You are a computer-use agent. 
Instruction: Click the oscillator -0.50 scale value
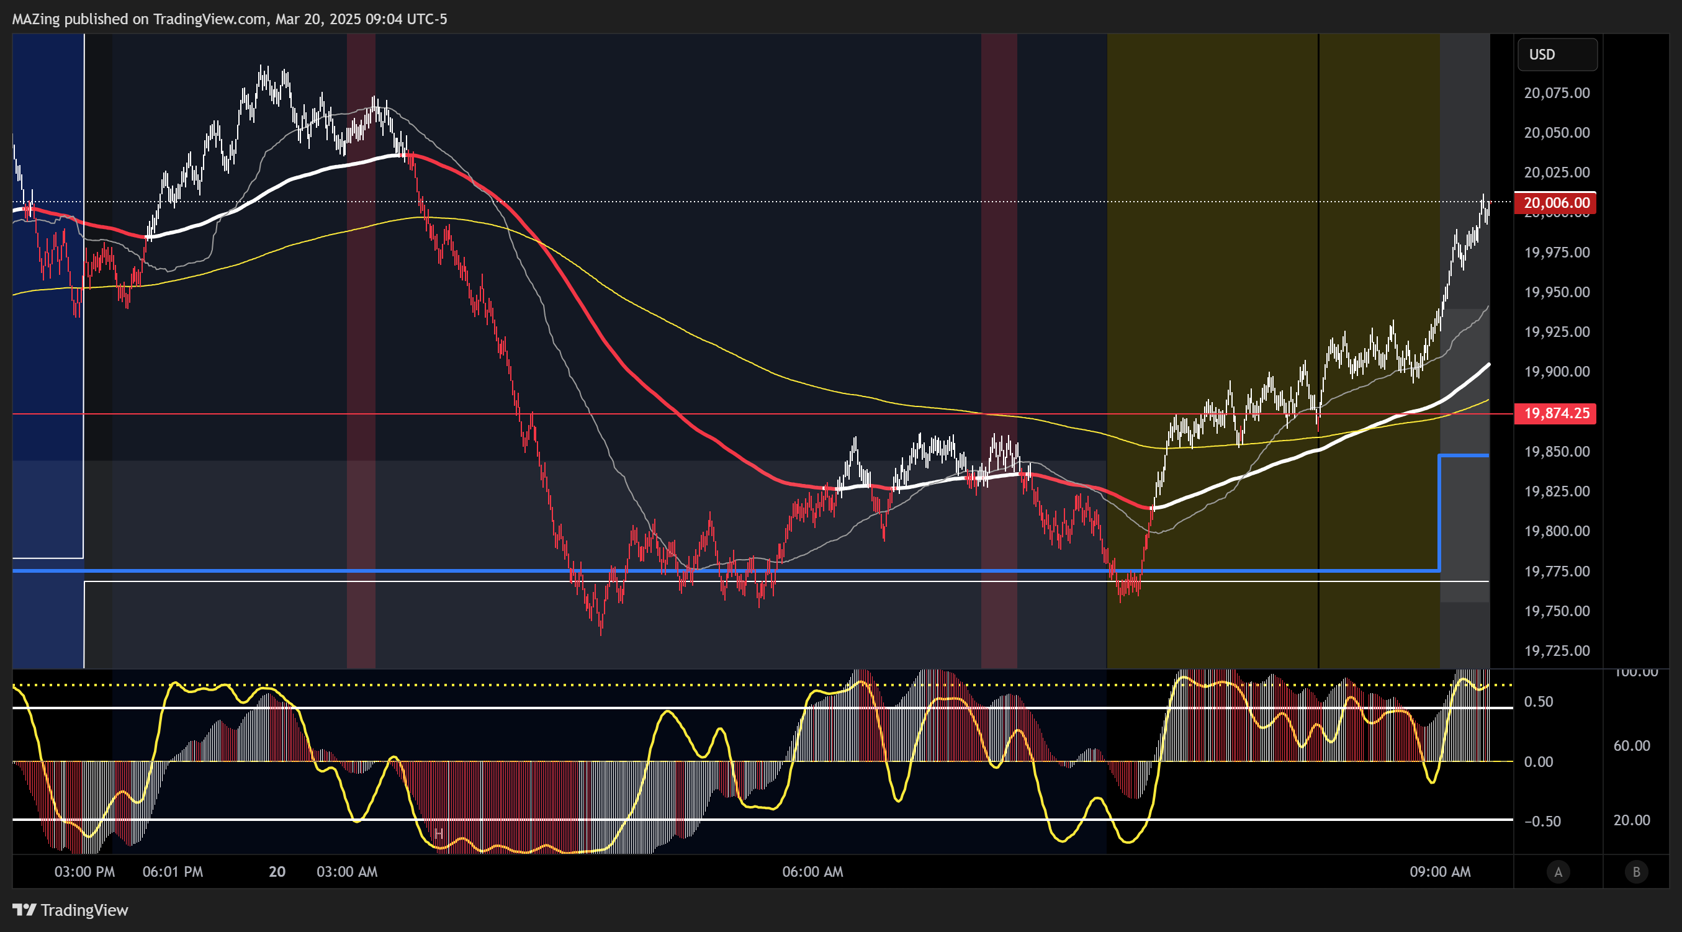point(1542,821)
